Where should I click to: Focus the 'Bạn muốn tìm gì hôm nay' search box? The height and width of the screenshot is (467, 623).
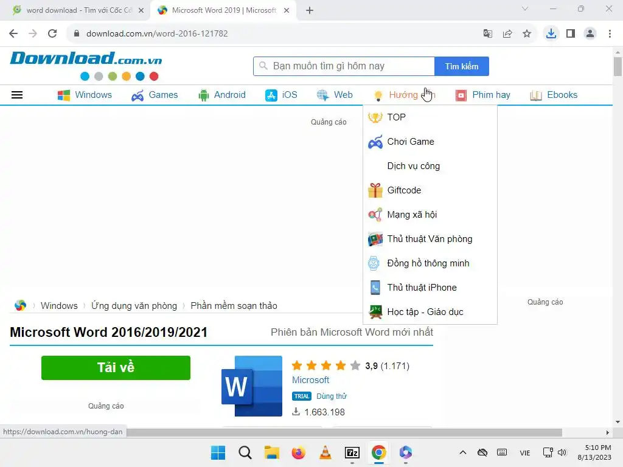(344, 66)
